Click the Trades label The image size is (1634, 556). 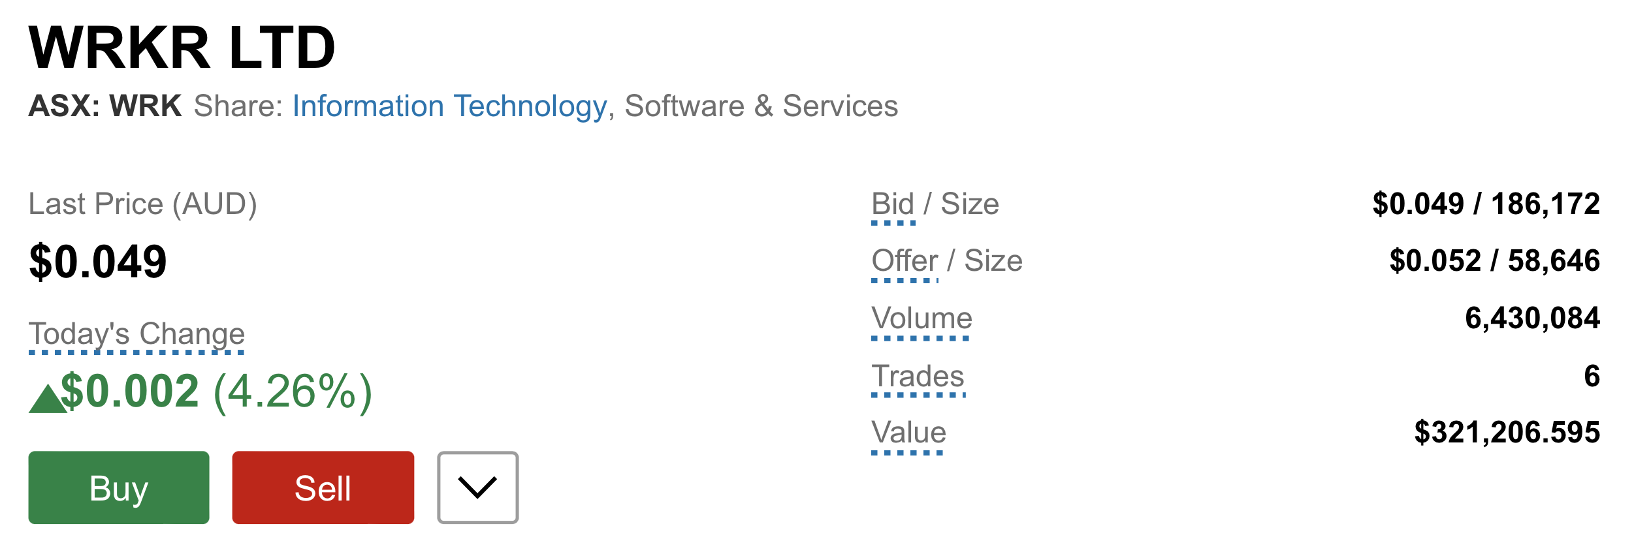coord(918,378)
